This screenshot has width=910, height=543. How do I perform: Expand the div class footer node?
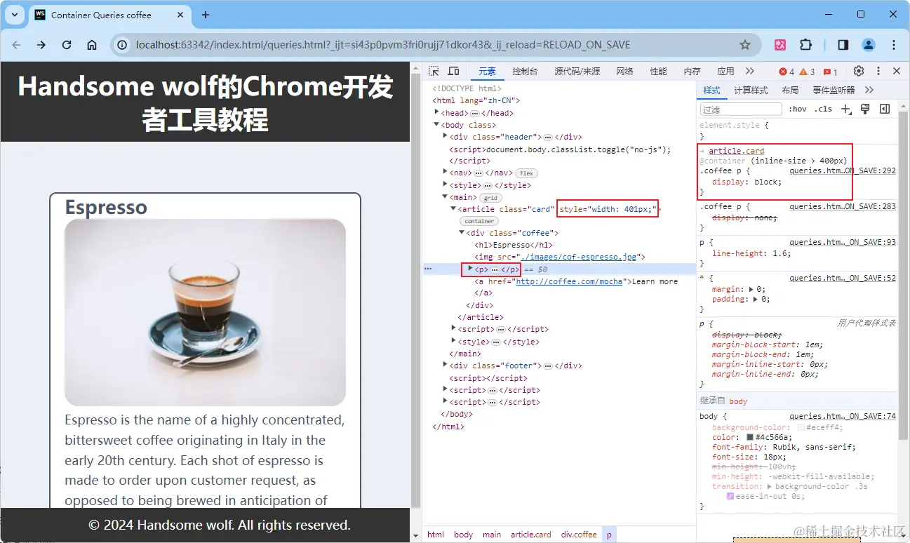[x=446, y=365]
